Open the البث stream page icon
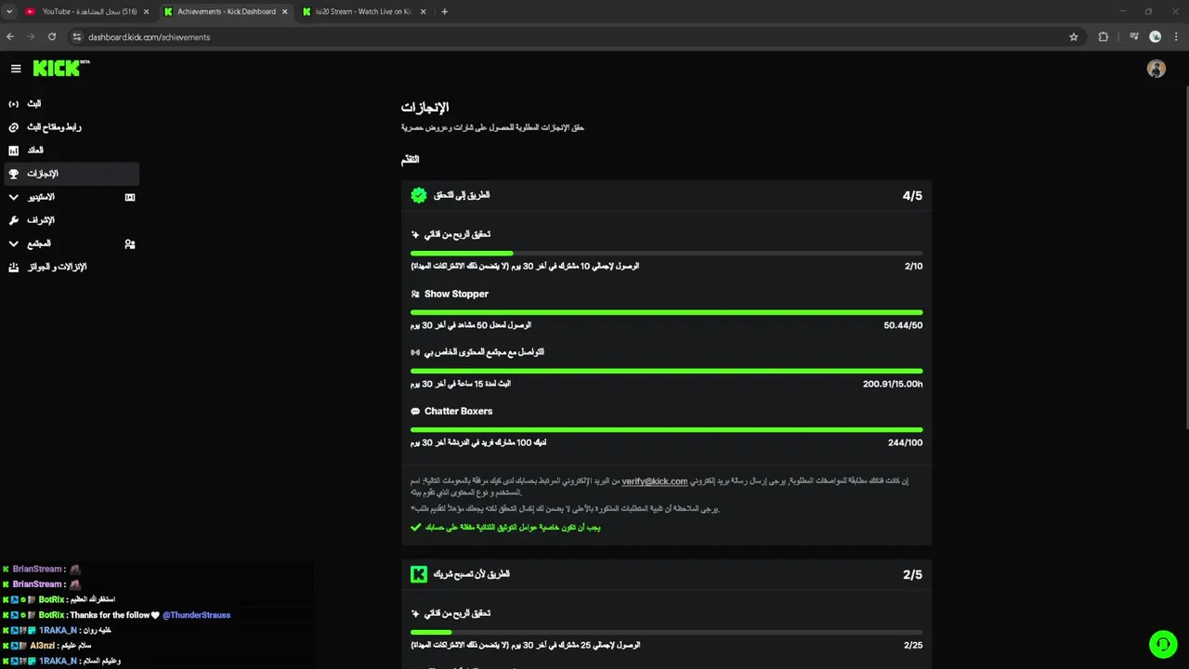Image resolution: width=1189 pixels, height=669 pixels. (14, 104)
